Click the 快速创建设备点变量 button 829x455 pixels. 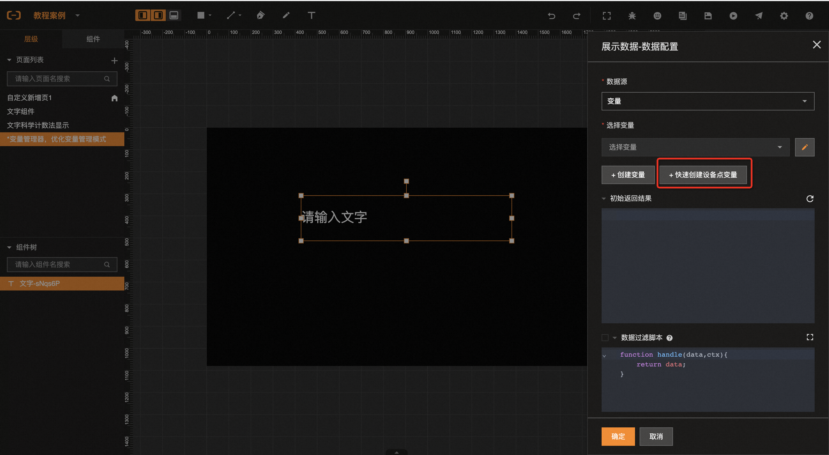click(703, 175)
